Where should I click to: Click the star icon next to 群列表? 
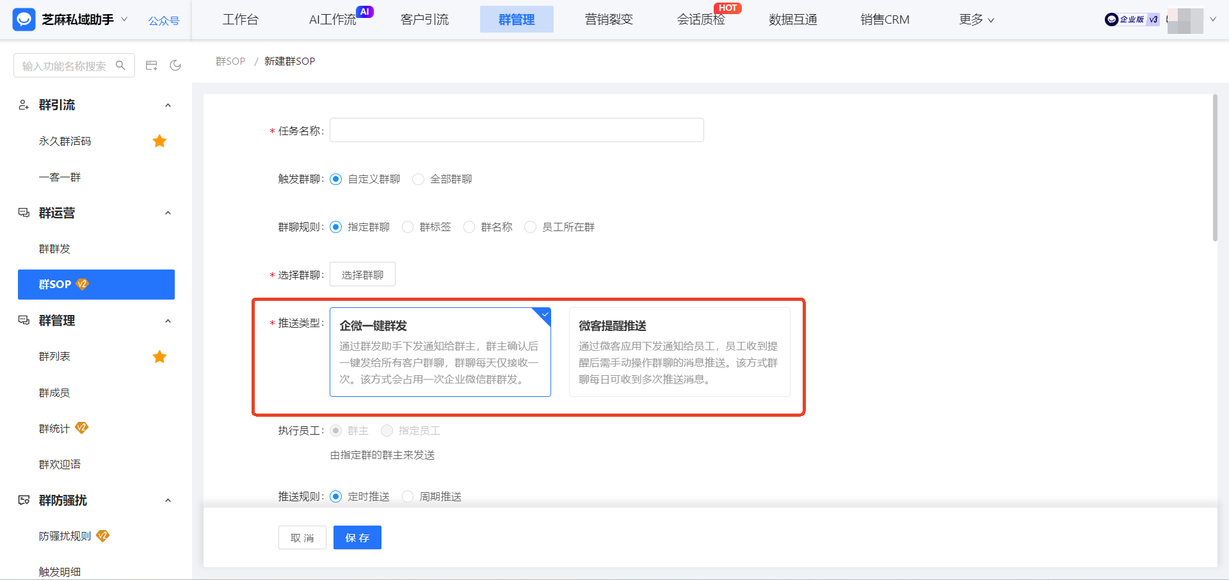tap(159, 357)
